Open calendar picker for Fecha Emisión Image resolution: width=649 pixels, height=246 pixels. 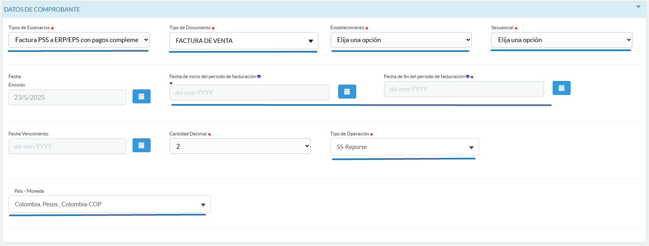pyautogui.click(x=141, y=97)
